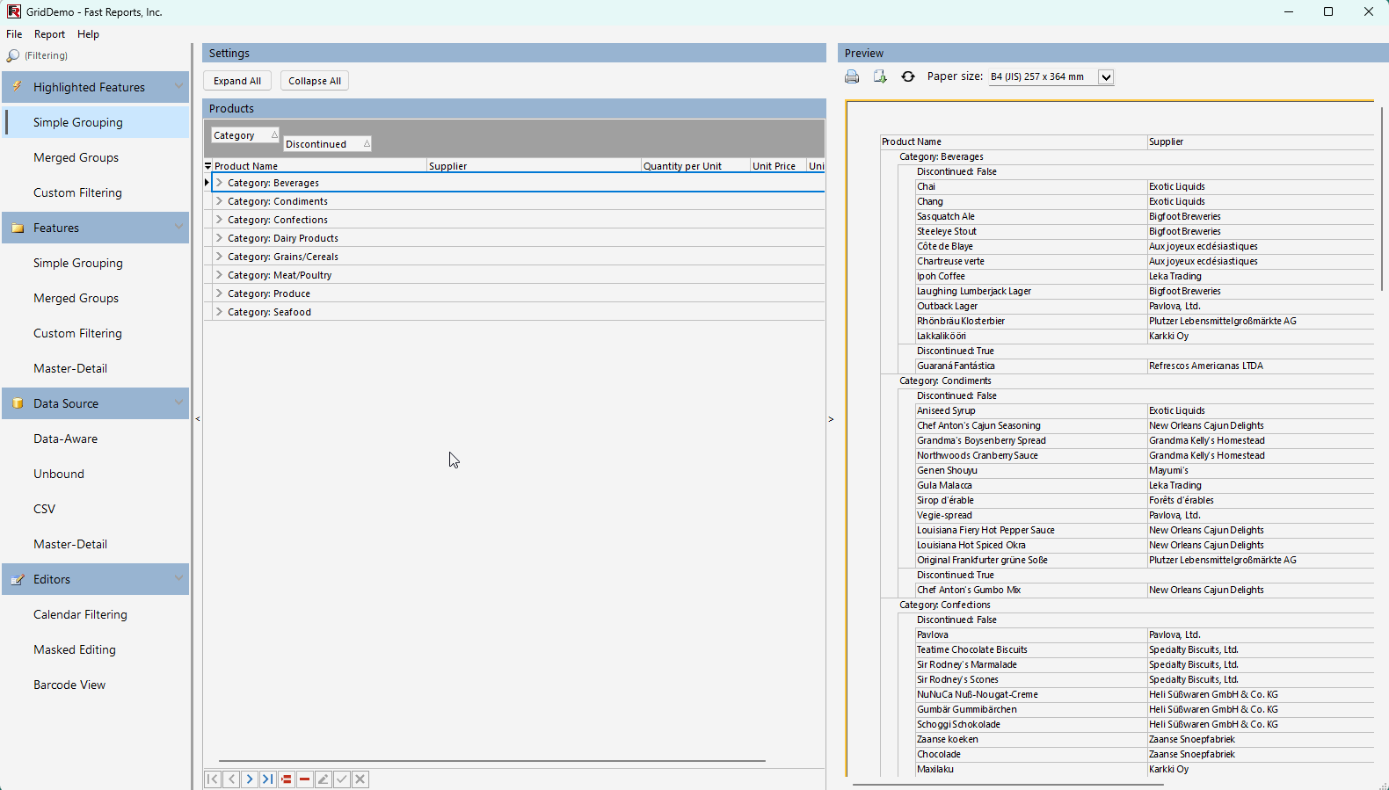Refresh the report preview

(x=908, y=77)
